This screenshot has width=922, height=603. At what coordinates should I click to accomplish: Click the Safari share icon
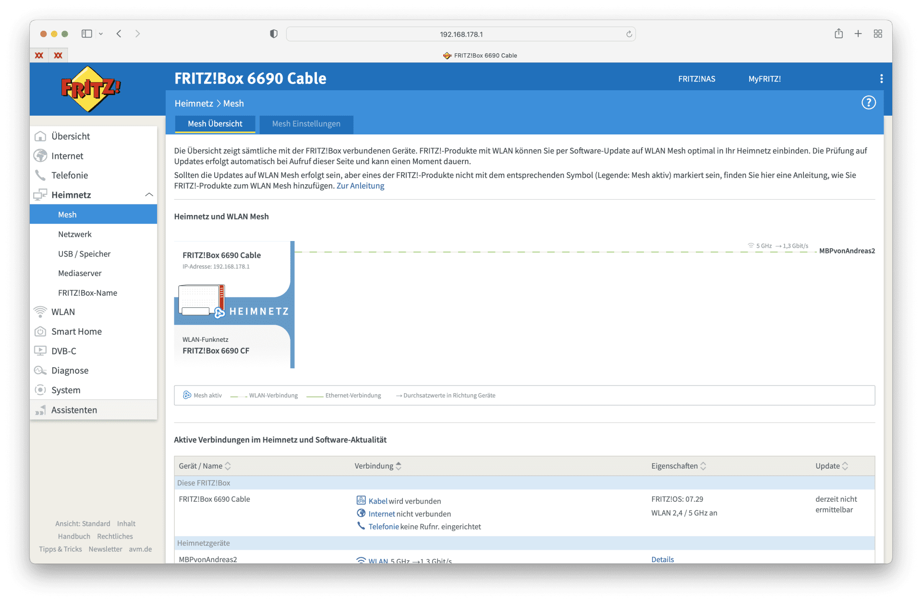tap(838, 34)
